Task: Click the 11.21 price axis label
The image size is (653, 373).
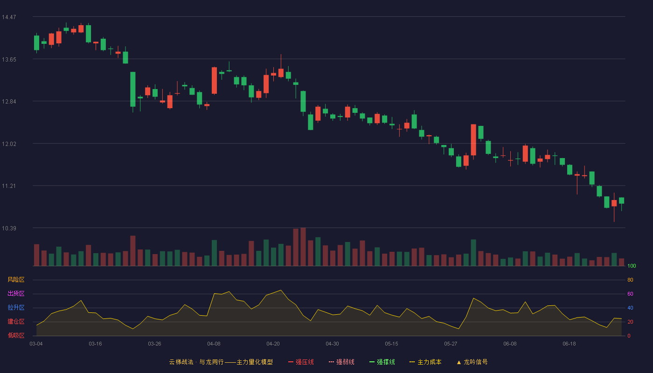Action: pos(9,186)
